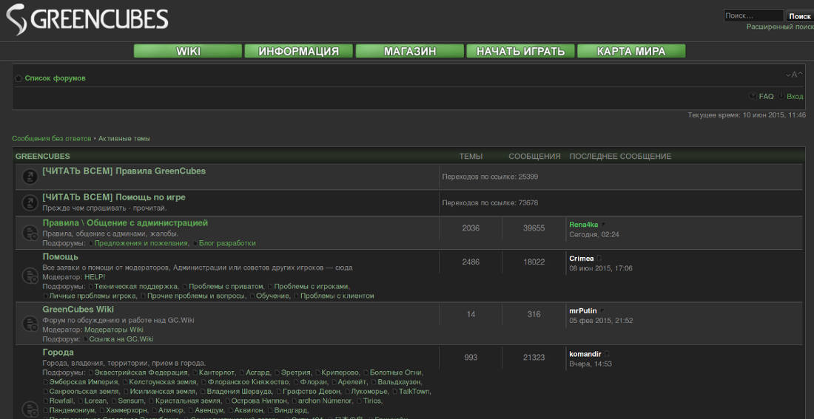Open user profile Rena4ka
The image size is (814, 419).
[584, 225]
